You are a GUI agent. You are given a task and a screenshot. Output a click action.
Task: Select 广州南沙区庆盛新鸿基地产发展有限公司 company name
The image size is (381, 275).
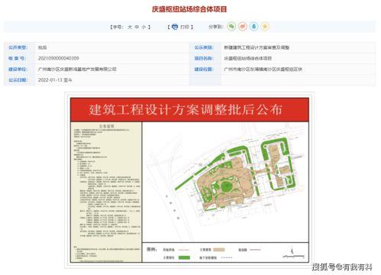click(77, 69)
